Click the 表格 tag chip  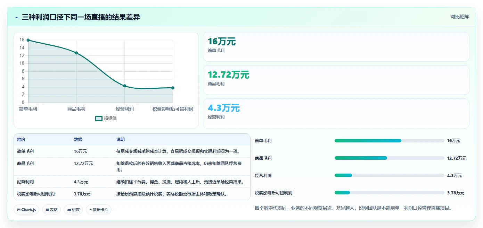[x=51, y=210]
